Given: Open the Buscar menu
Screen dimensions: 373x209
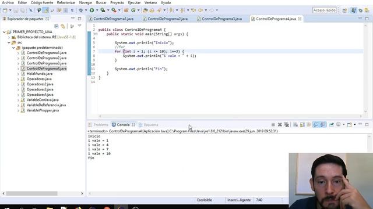Looking at the screenshot, I should 101,2.
